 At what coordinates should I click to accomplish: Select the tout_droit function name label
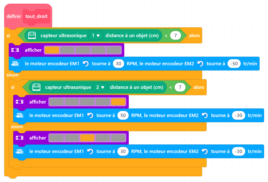click(37, 16)
